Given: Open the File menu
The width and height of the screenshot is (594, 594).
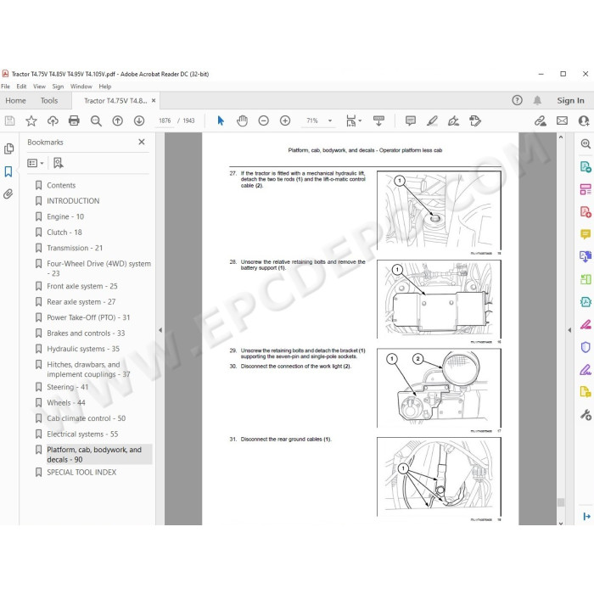Looking at the screenshot, I should coord(5,87).
